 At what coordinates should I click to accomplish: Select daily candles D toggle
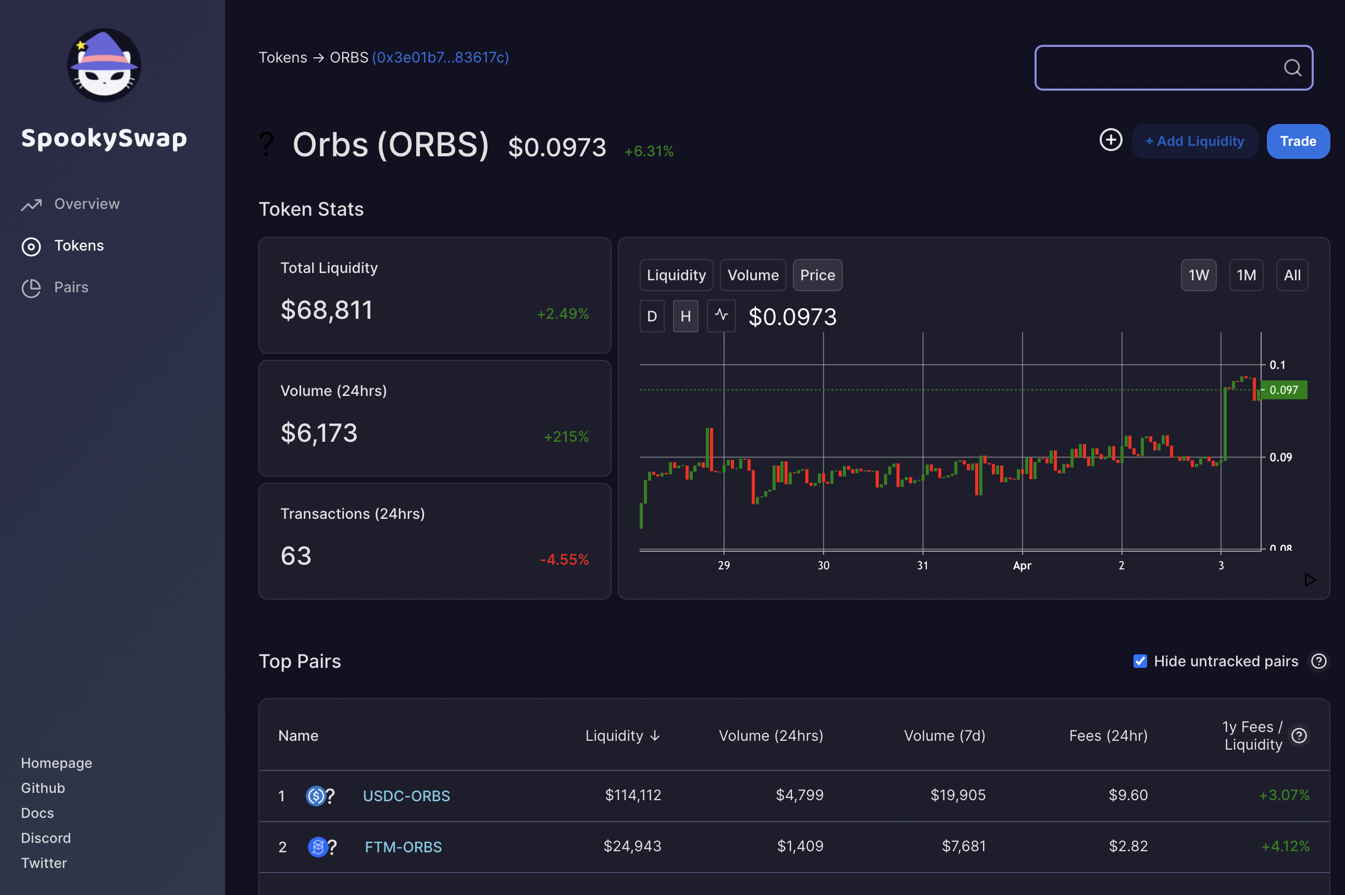click(x=652, y=316)
